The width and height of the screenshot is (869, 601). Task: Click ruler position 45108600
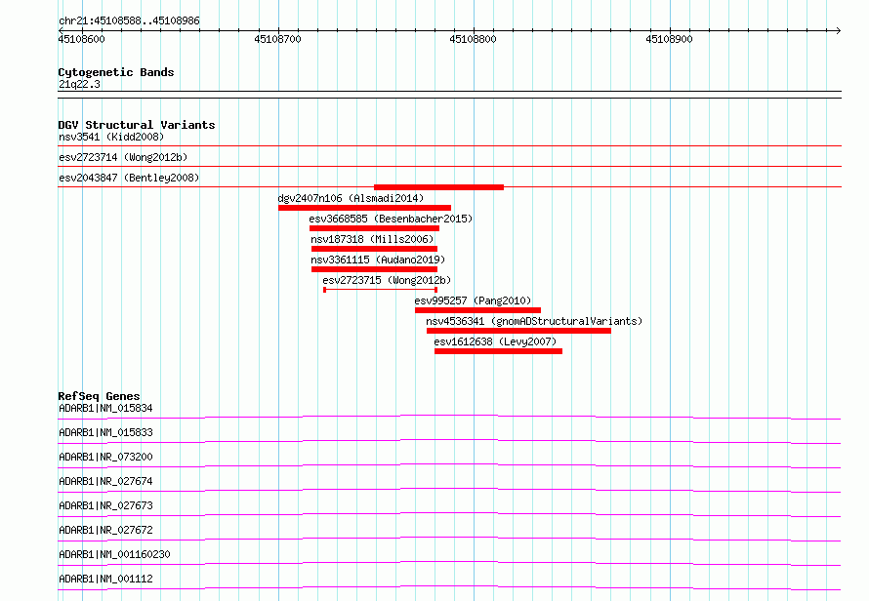pos(81,39)
